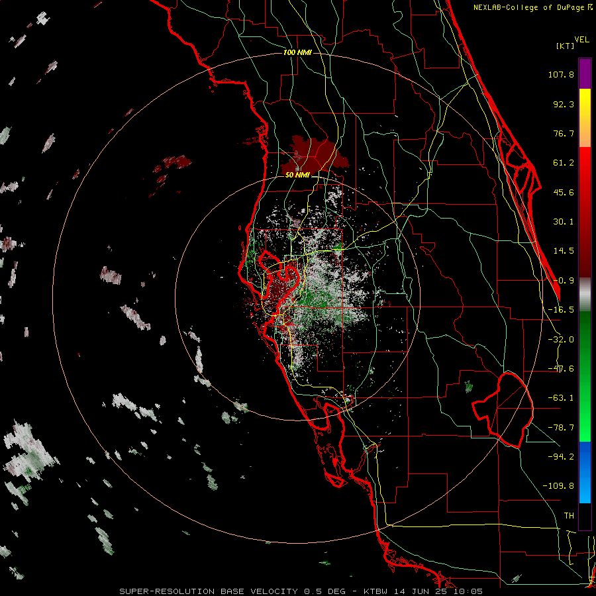Click the 50 NMI range ring label

point(297,175)
